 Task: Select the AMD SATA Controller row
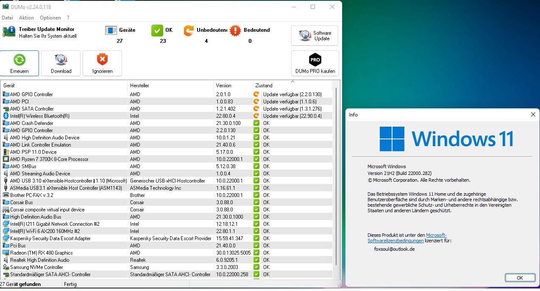pos(167,109)
